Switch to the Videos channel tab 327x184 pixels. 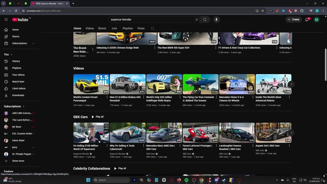[x=90, y=28]
